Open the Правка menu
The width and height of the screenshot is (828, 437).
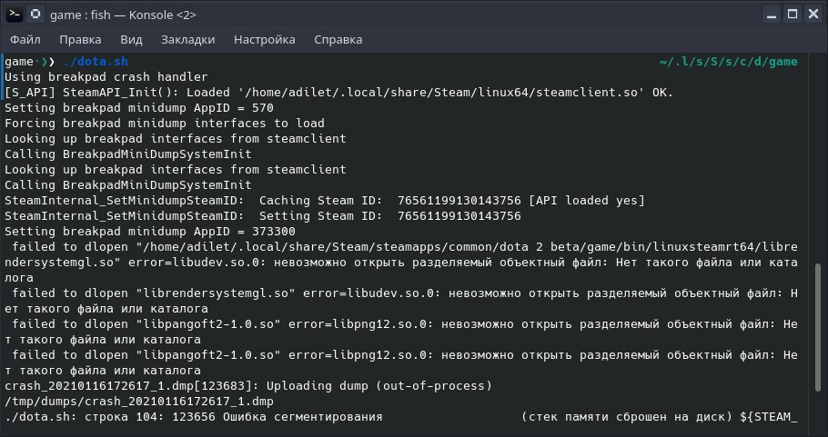pos(80,40)
